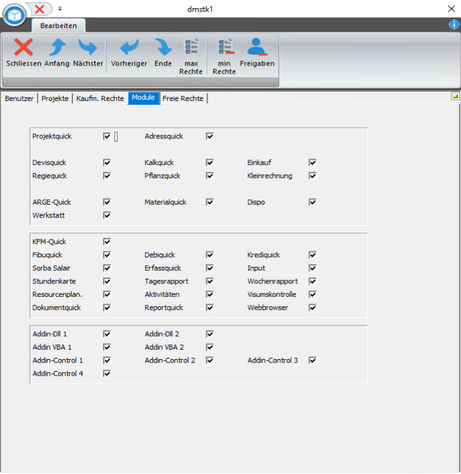Uncheck the Reportquick checkbox
The height and width of the screenshot is (474, 461).
[209, 308]
